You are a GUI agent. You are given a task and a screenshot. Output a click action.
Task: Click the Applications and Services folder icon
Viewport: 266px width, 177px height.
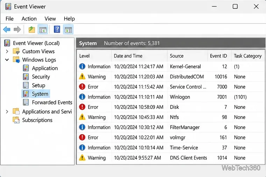coord(16,111)
